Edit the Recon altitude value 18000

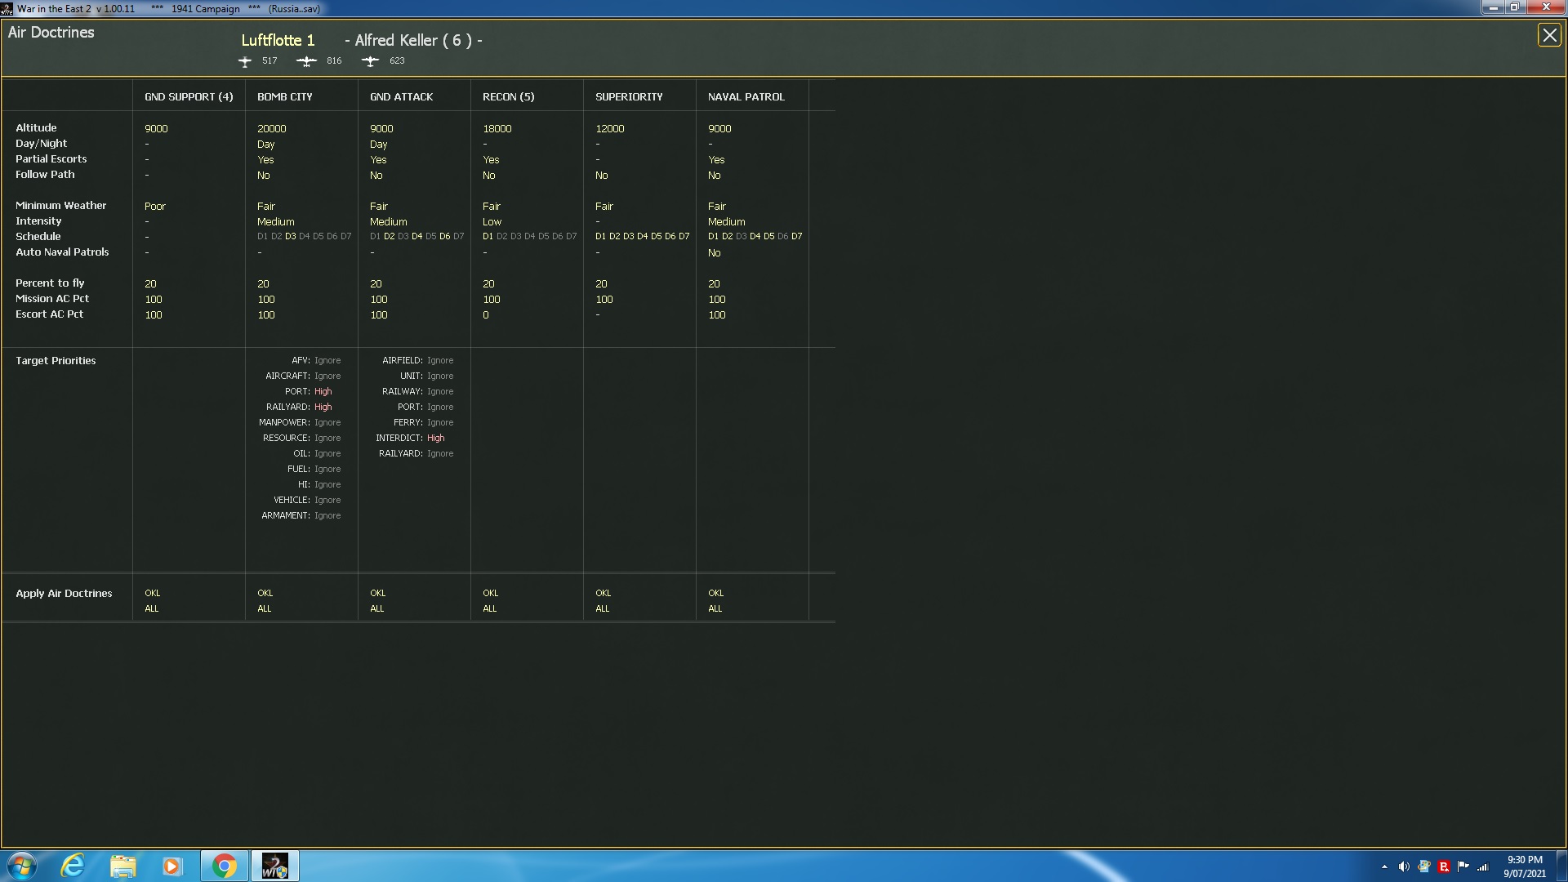coord(497,129)
